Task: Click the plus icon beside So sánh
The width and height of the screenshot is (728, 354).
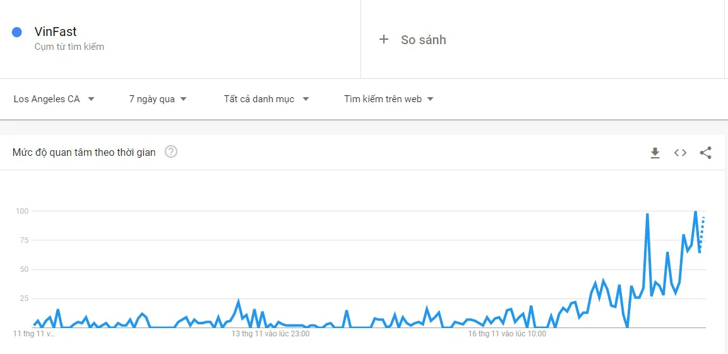Action: click(383, 40)
